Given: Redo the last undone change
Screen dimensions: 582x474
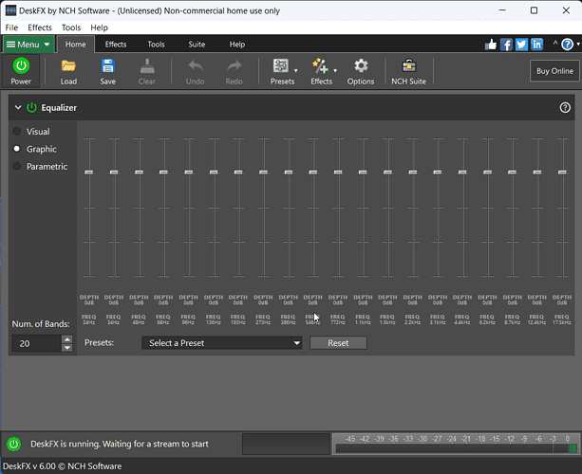Looking at the screenshot, I should 235,71.
